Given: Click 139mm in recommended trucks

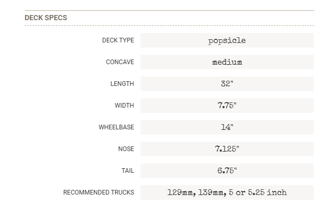Looking at the screenshot, I should (212, 192).
